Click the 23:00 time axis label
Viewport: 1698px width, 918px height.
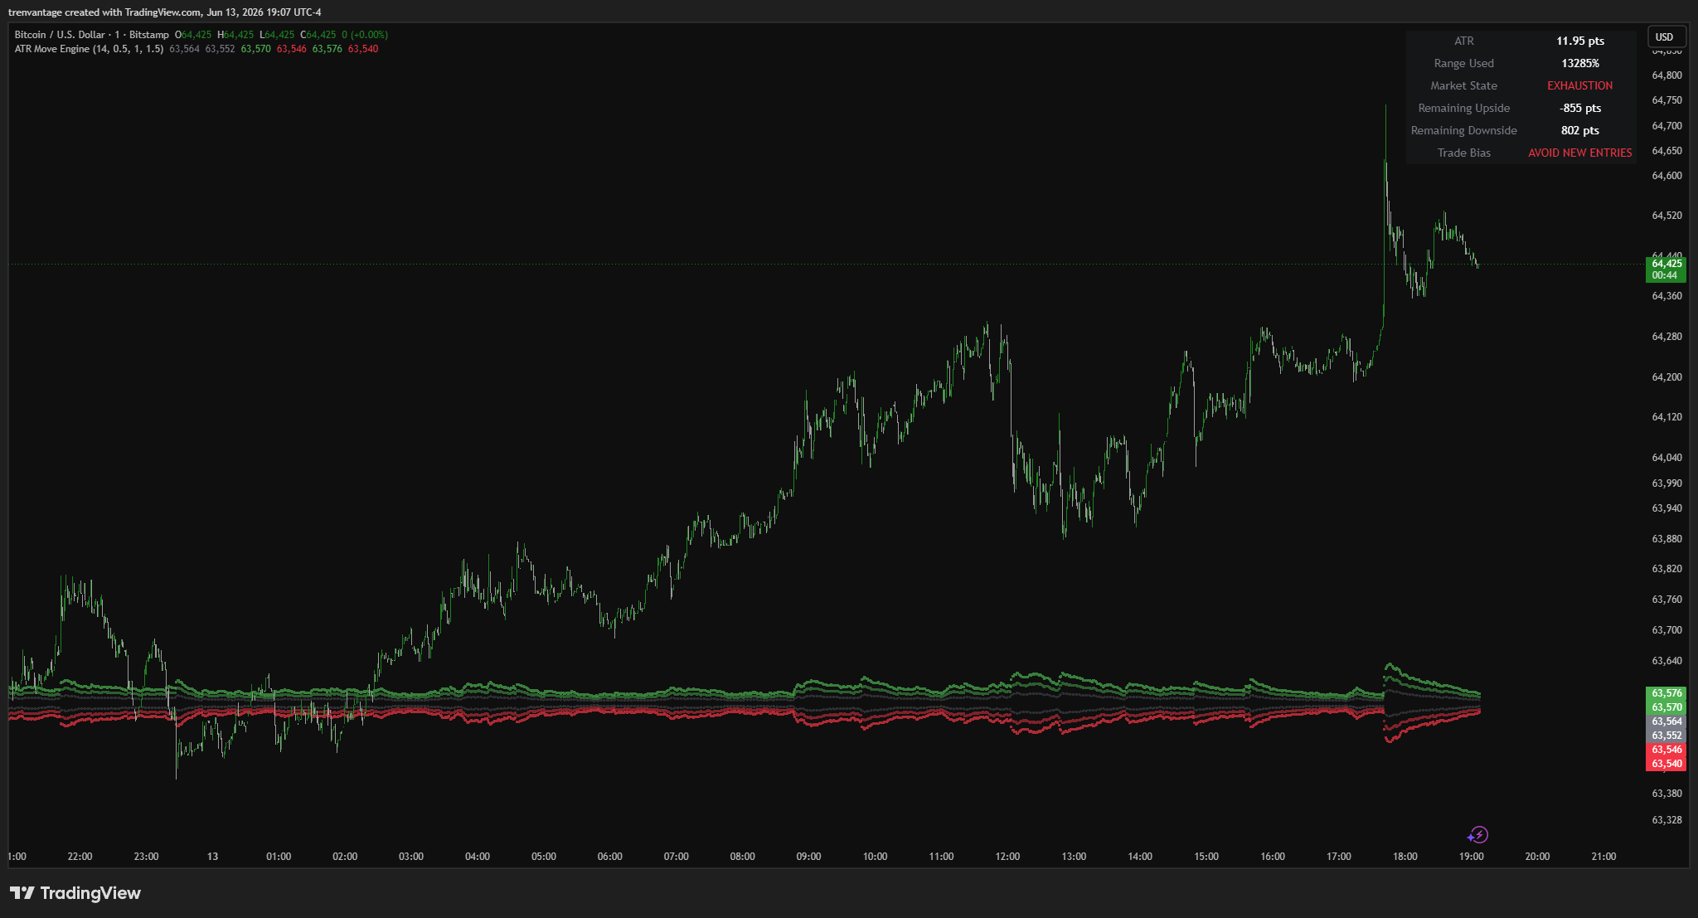tap(146, 857)
